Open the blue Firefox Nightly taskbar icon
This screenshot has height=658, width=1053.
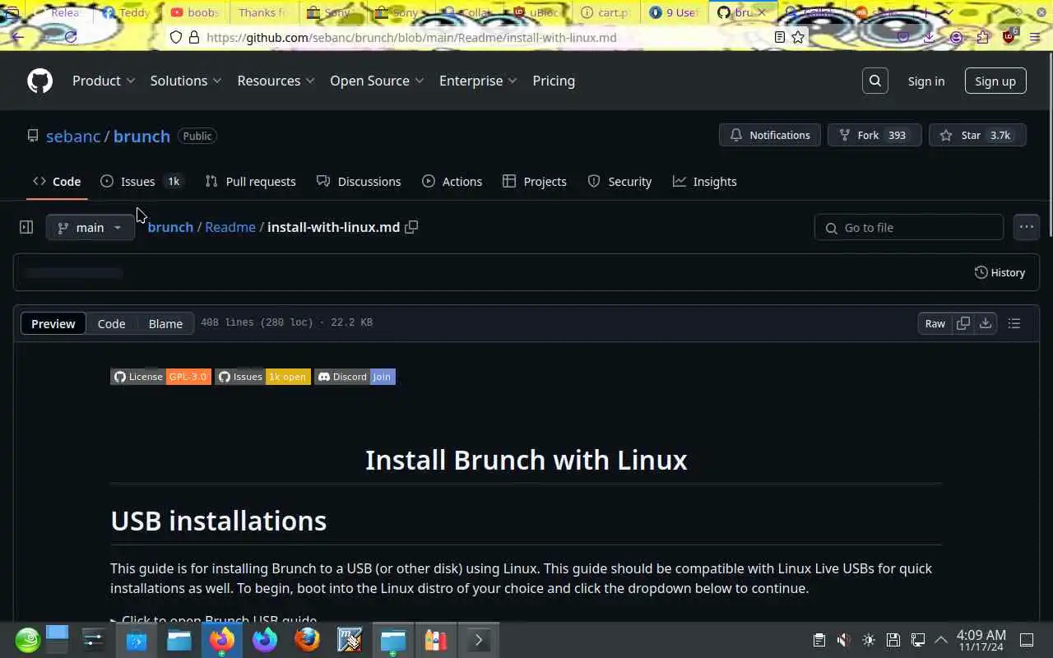point(265,640)
